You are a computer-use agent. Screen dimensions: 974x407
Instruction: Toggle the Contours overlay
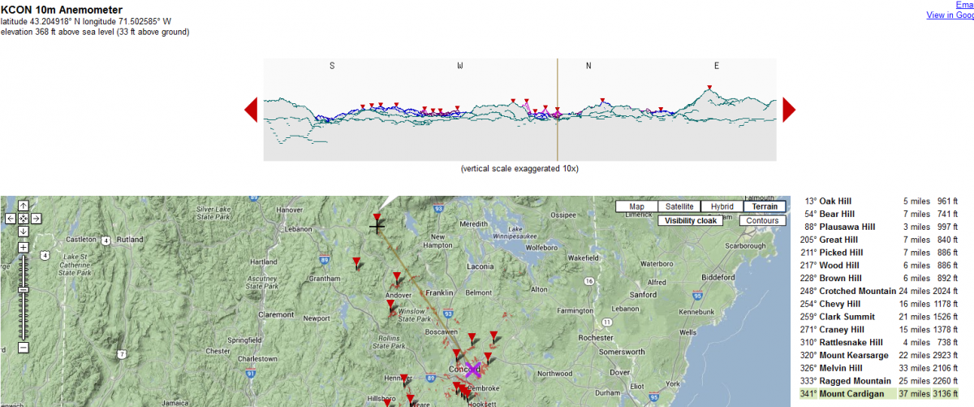762,220
